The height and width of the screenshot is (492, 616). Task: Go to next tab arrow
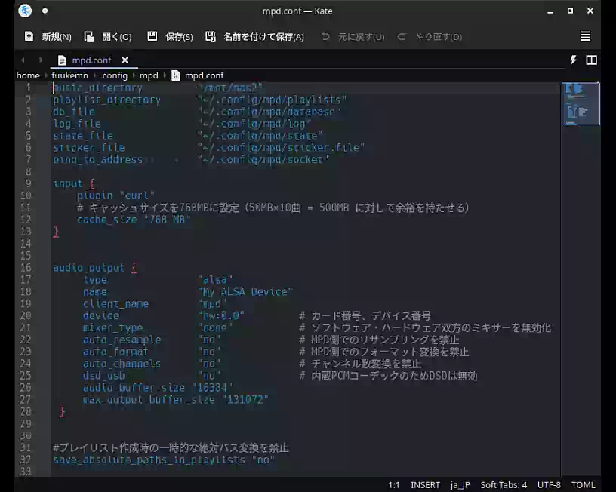tap(41, 60)
